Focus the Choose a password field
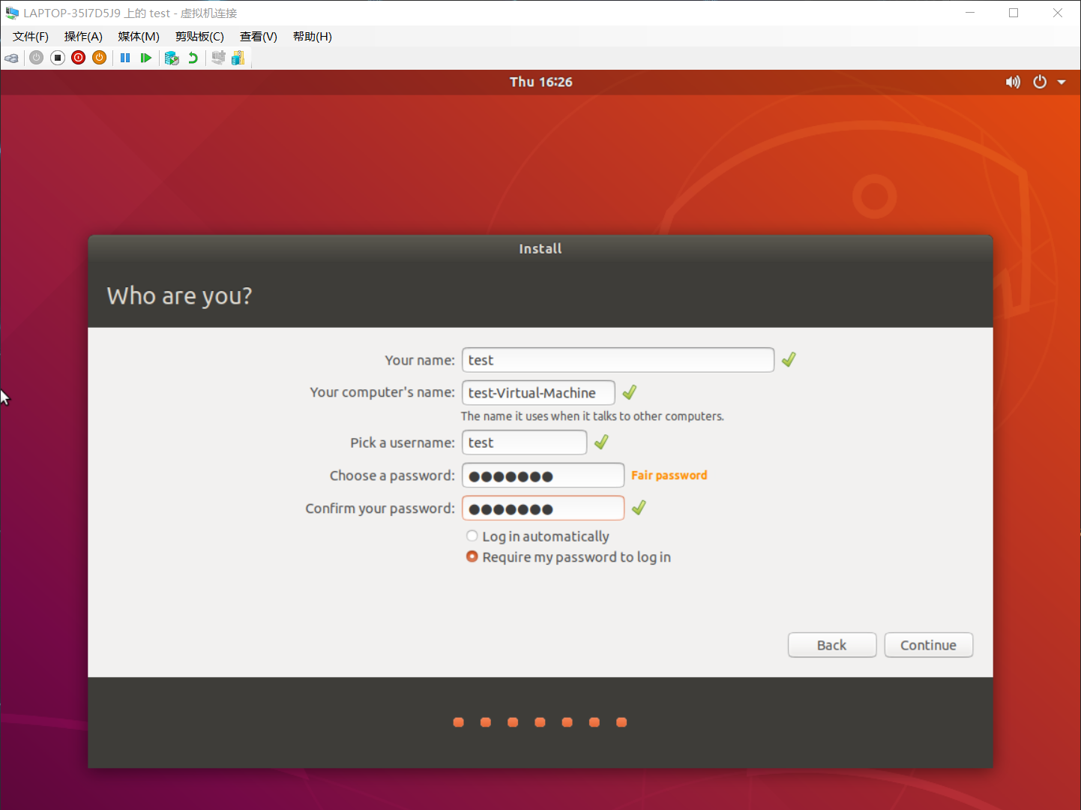Screen dimensions: 1081x810 click(543, 475)
